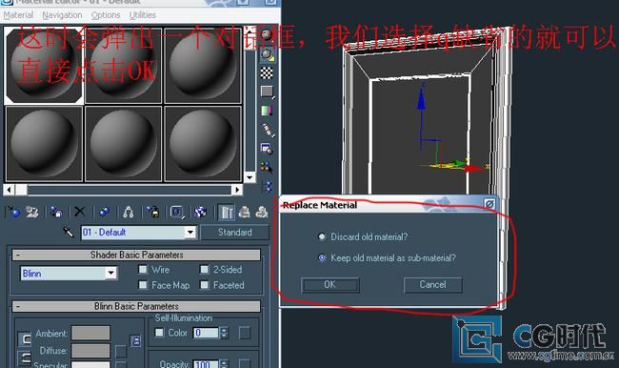Click help icon in Replace Material dialog
The width and height of the screenshot is (619, 368).
tap(489, 204)
